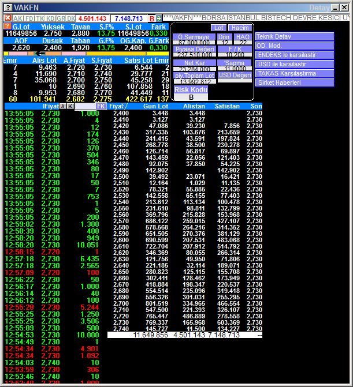Viewport: 353px width, 387px height.
Task: Click the Satis Lot value 107.858
Action: (139, 87)
